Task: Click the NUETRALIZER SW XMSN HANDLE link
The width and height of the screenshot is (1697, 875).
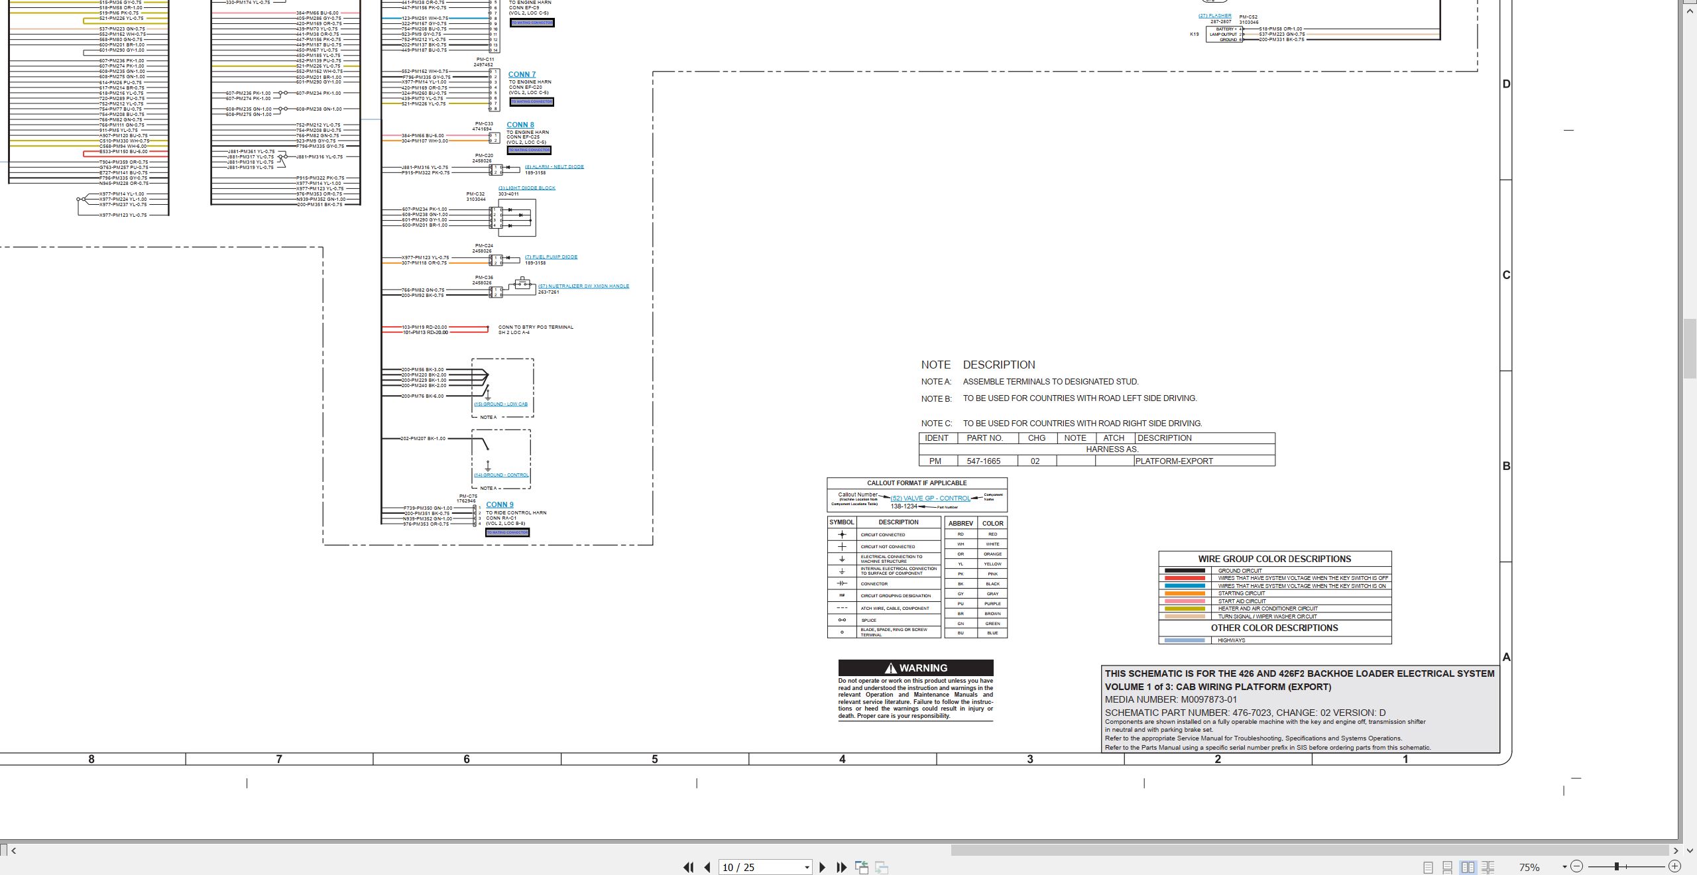Action: coord(583,286)
